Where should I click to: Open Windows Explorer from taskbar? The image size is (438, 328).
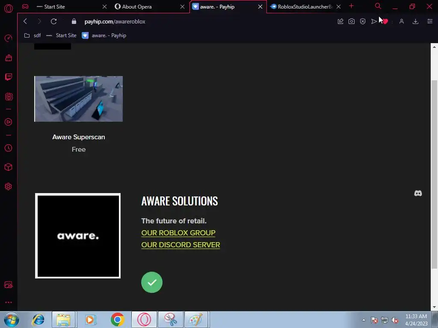coord(63,319)
